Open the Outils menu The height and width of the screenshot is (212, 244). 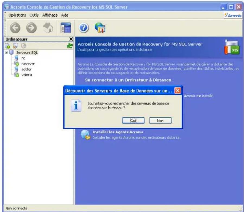[34, 15]
